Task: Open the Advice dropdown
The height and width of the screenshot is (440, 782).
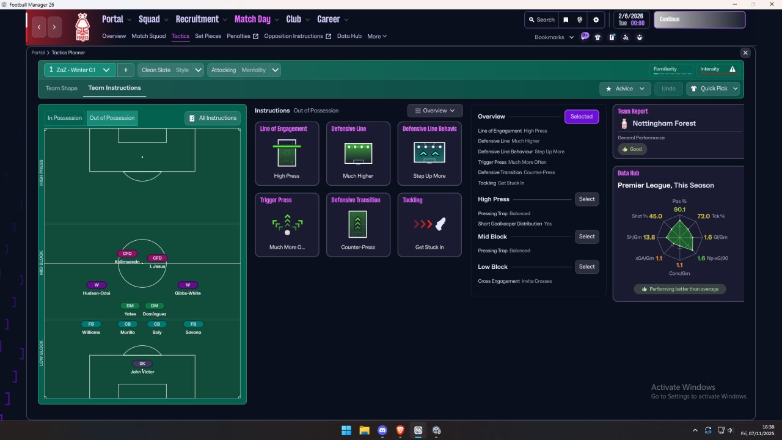Action: pos(624,89)
